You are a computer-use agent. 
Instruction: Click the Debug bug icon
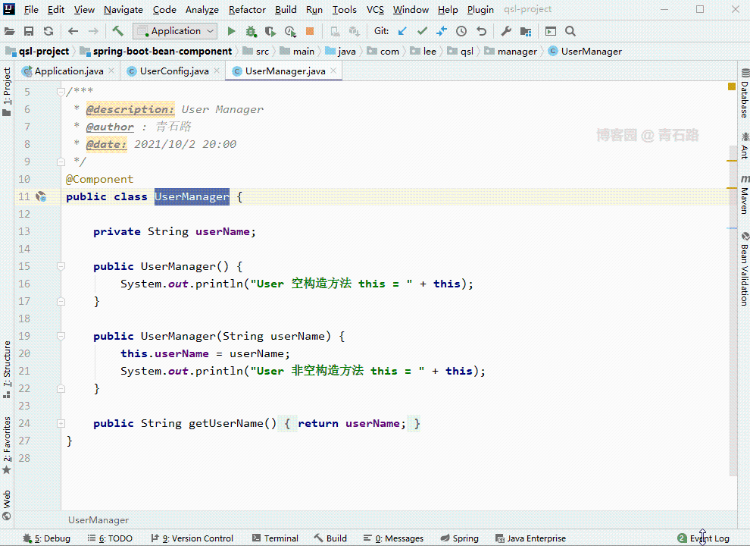click(x=251, y=31)
